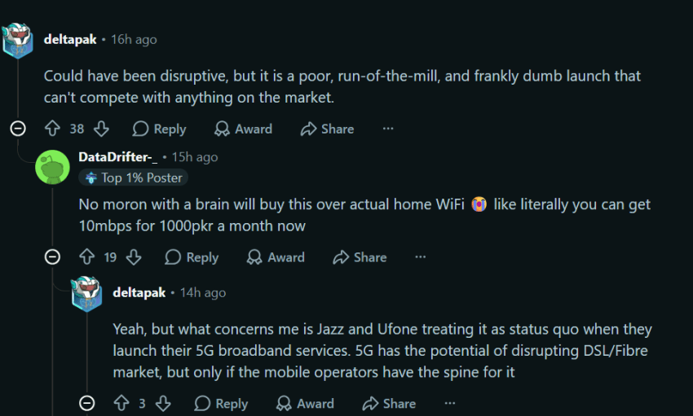Open deltapak's avatar on the top comment
The height and width of the screenshot is (416, 693).
pos(18,41)
